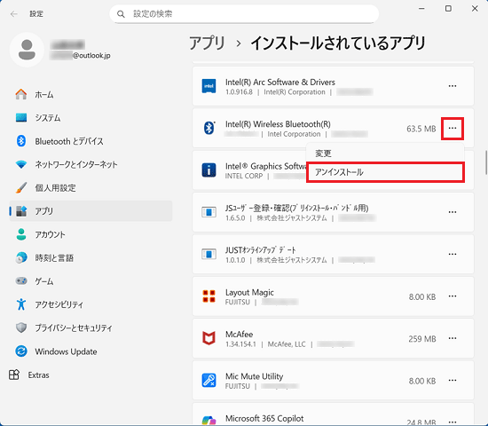488x426 pixels.
Task: Open 個人用設定 in sidebar
Action: 91,188
